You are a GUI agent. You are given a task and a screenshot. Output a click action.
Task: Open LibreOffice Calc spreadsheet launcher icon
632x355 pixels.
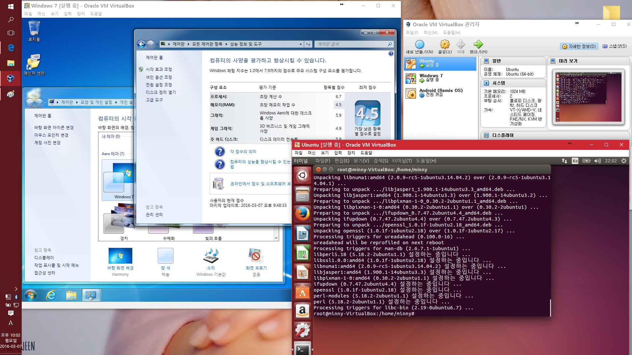click(x=302, y=253)
